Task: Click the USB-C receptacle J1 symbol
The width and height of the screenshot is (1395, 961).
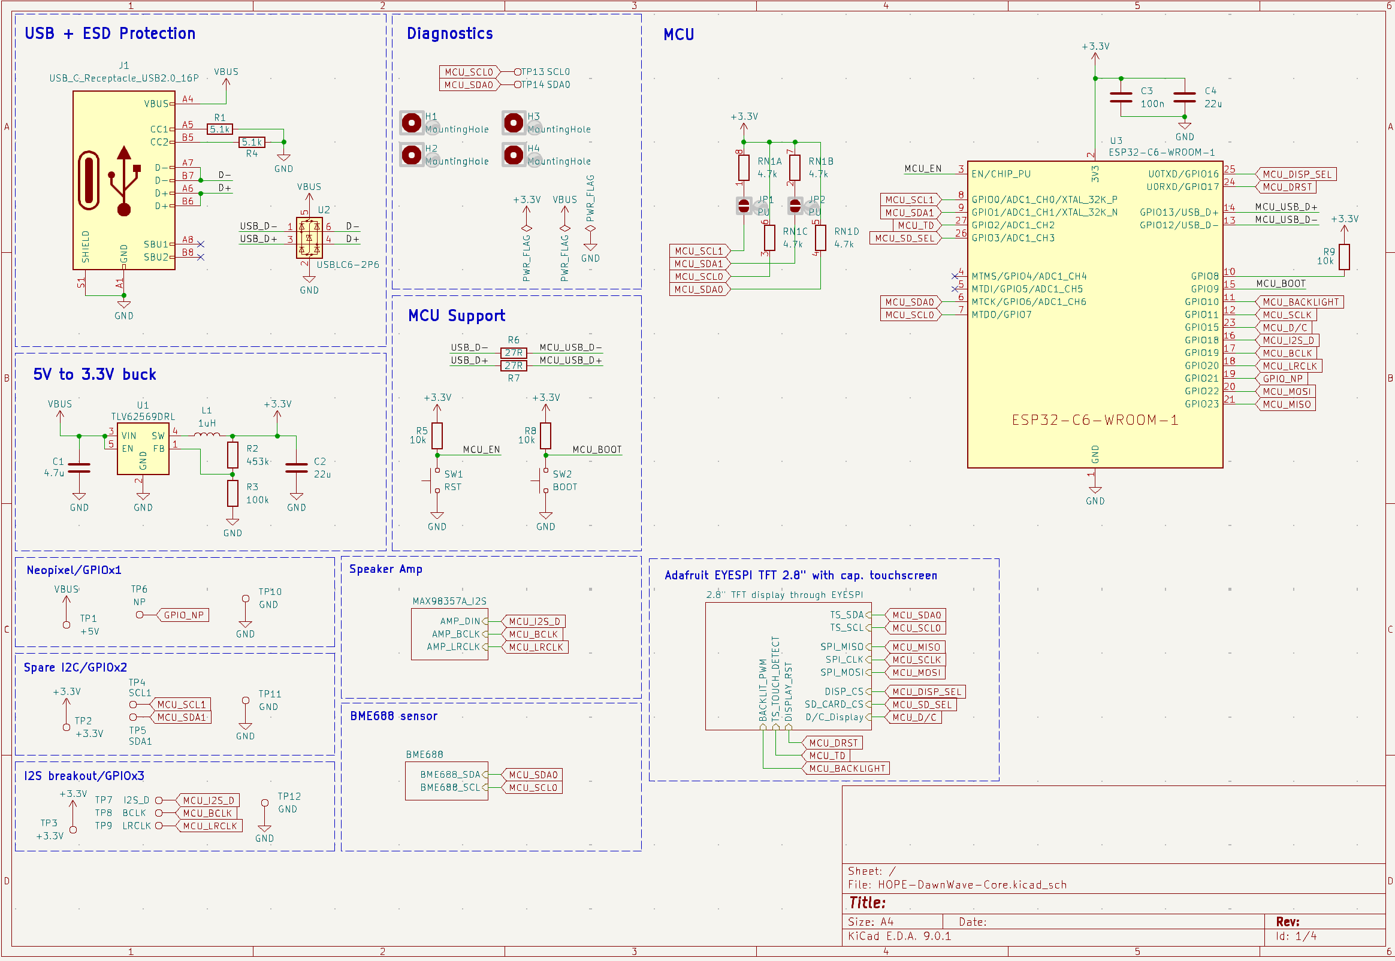Action: [123, 180]
